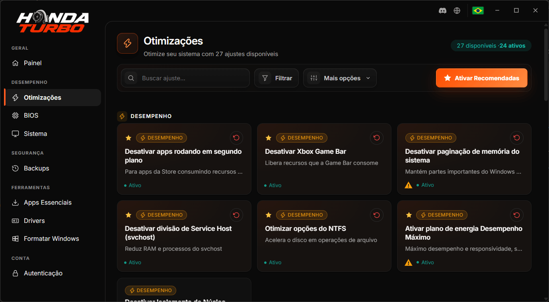The height and width of the screenshot is (302, 549).
Task: Click the Otimizar opções do NTFS title
Action: click(306, 228)
